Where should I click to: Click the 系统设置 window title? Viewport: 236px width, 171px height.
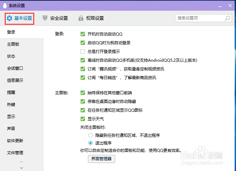tap(17, 6)
